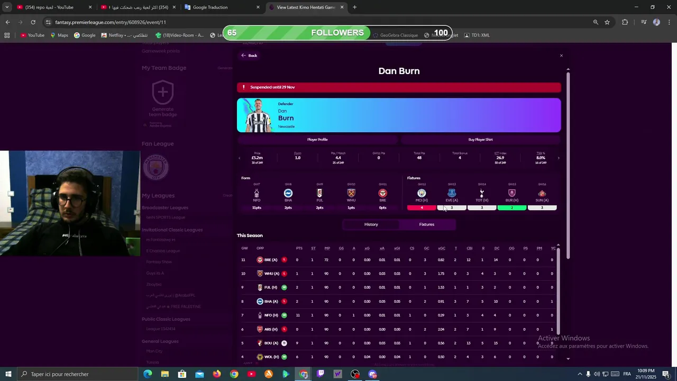
Task: Open Twitch app from the taskbar
Action: tap(321, 374)
